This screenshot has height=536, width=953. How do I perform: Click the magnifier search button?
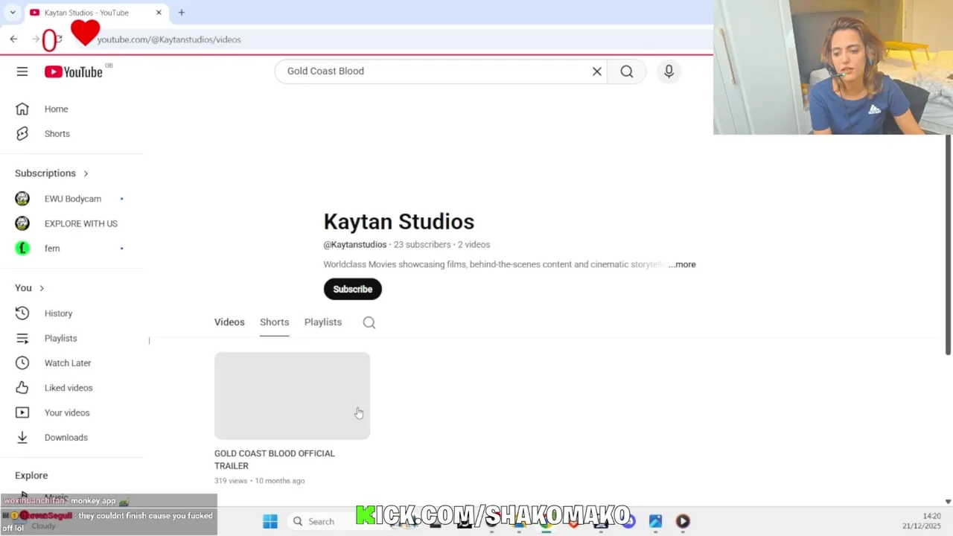tap(627, 71)
